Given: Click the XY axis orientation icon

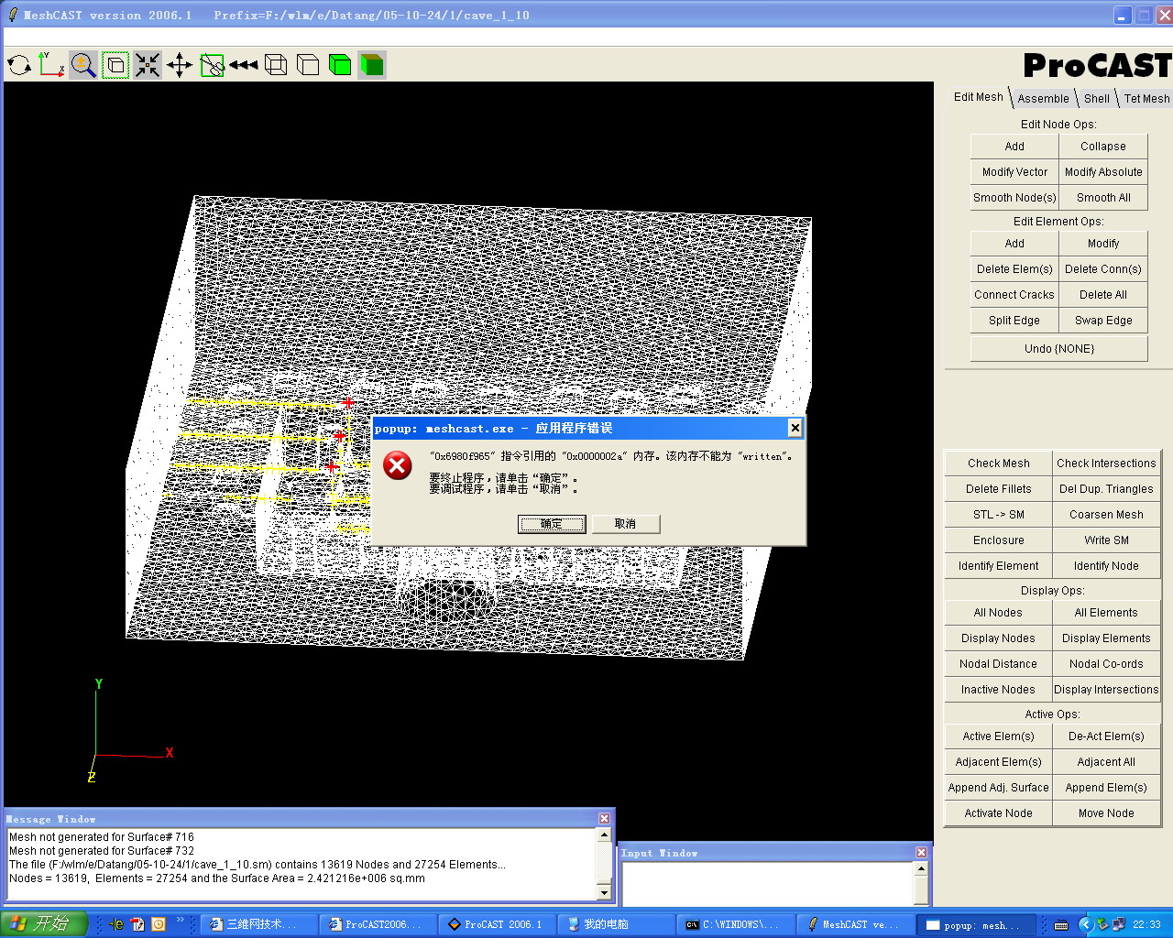Looking at the screenshot, I should tap(51, 65).
